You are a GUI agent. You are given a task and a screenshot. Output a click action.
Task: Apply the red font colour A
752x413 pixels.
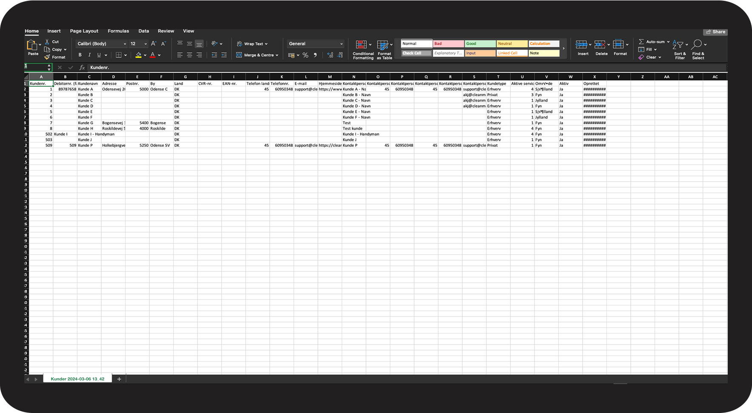pos(152,55)
